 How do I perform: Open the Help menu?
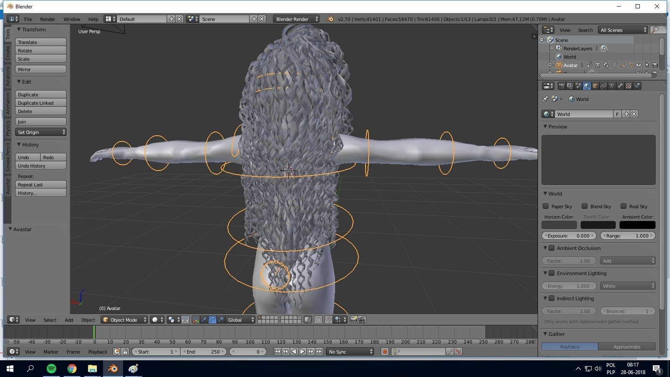click(93, 19)
